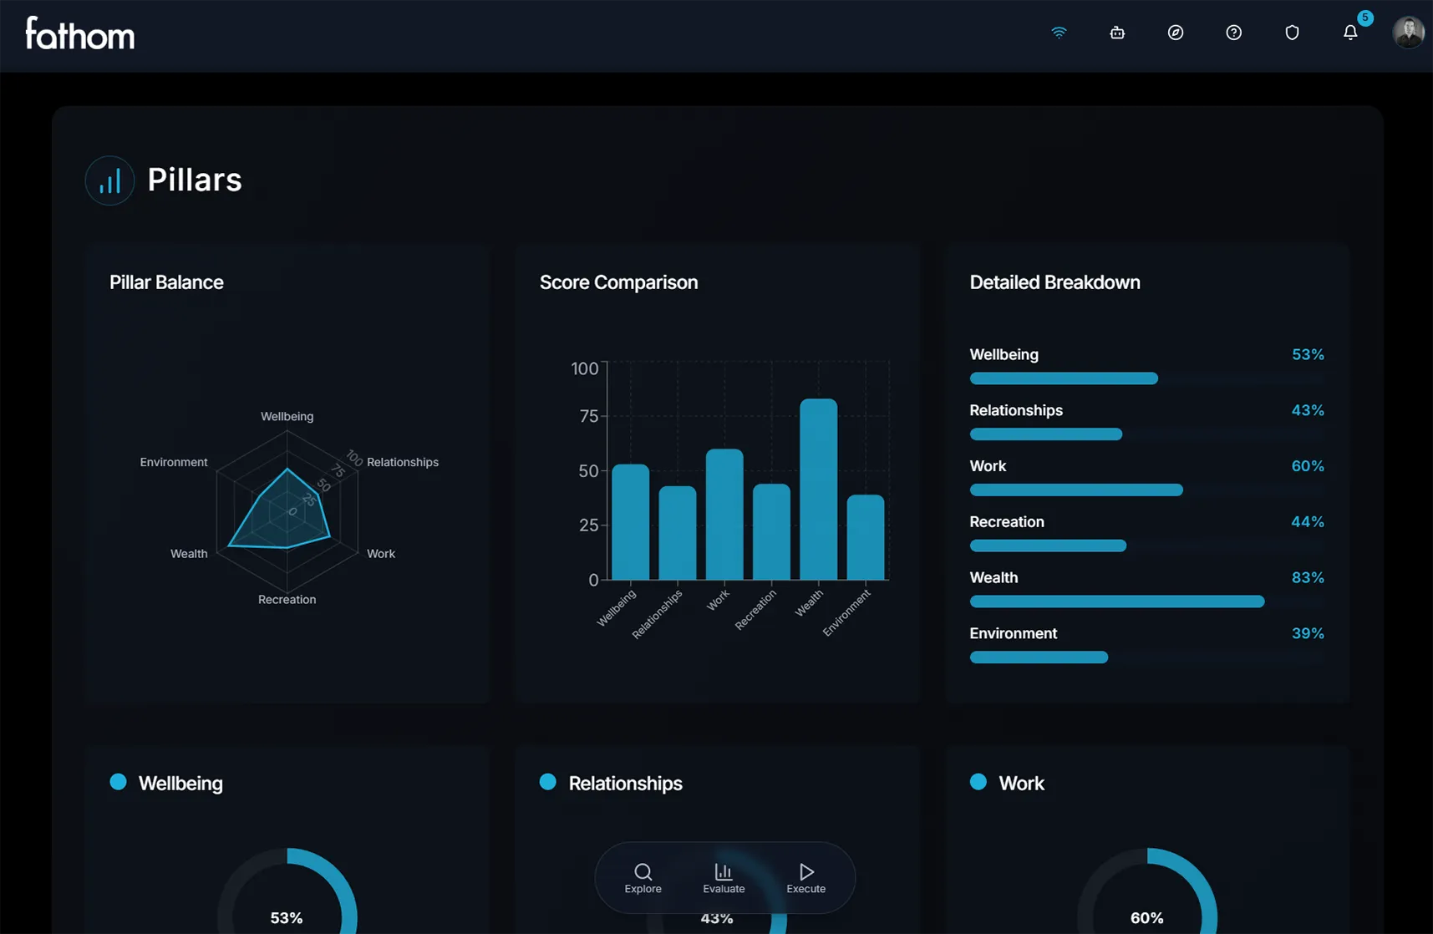Click the Wealth progress bar
Image resolution: width=1433 pixels, height=934 pixels.
click(x=1116, y=602)
